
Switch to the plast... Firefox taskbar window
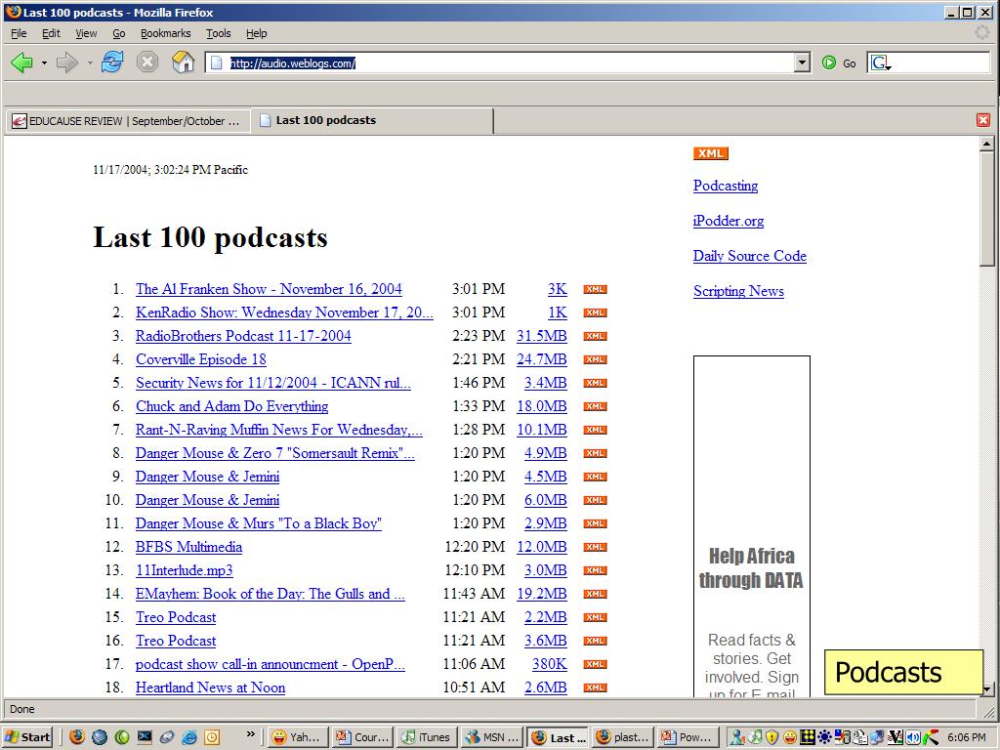(623, 737)
